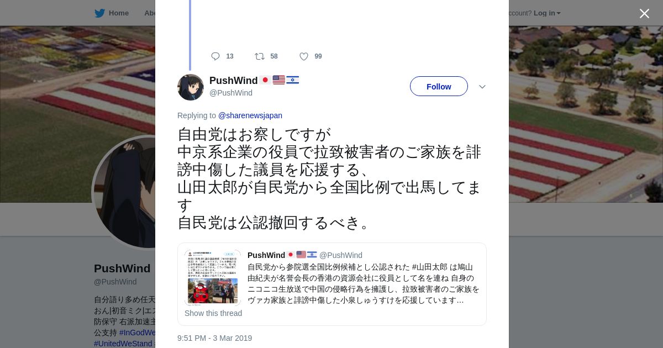Click the PushWind display name in tweet
663x348 pixels.
(234, 81)
